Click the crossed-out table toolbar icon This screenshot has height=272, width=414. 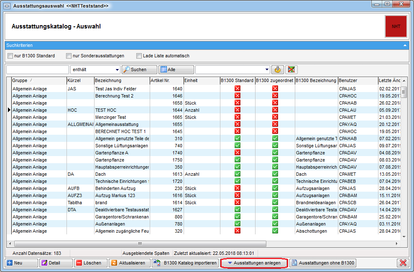[291, 69]
